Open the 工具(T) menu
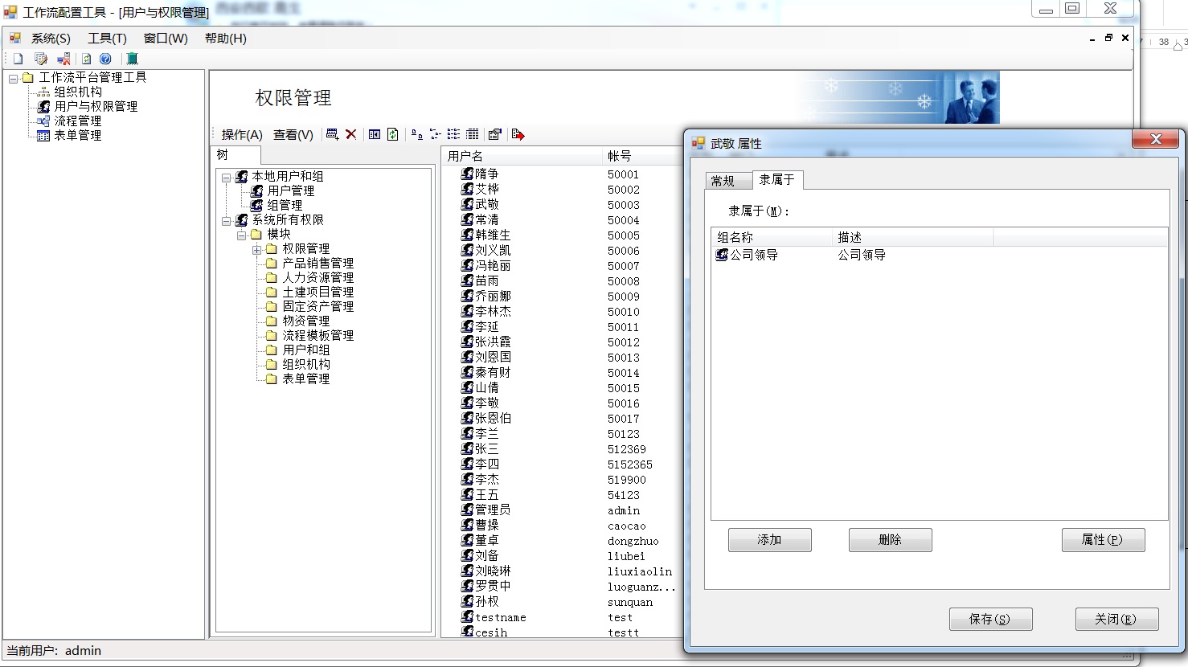The image size is (1188, 667). pos(107,39)
